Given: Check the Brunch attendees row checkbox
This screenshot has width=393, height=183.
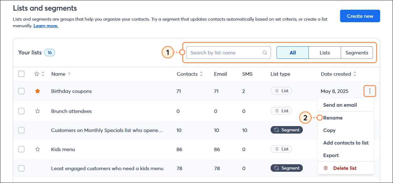Looking at the screenshot, I should pos(21,111).
